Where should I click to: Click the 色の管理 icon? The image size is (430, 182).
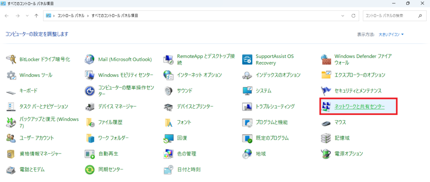point(168,154)
